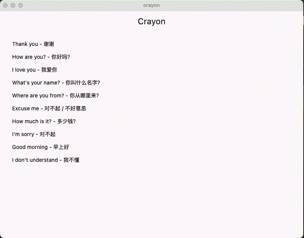
Task: Click the I don't understand entry
Action: pos(45,160)
